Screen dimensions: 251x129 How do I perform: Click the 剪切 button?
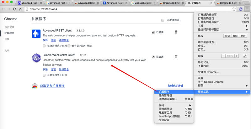(227, 36)
